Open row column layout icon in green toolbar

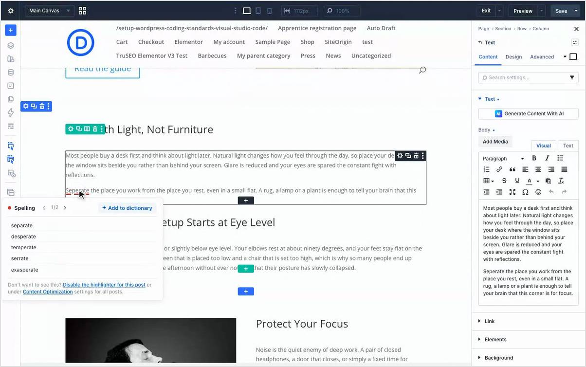pyautogui.click(x=87, y=129)
